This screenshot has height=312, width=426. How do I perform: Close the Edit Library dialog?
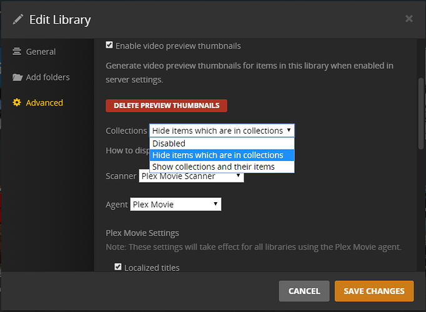[x=409, y=19]
